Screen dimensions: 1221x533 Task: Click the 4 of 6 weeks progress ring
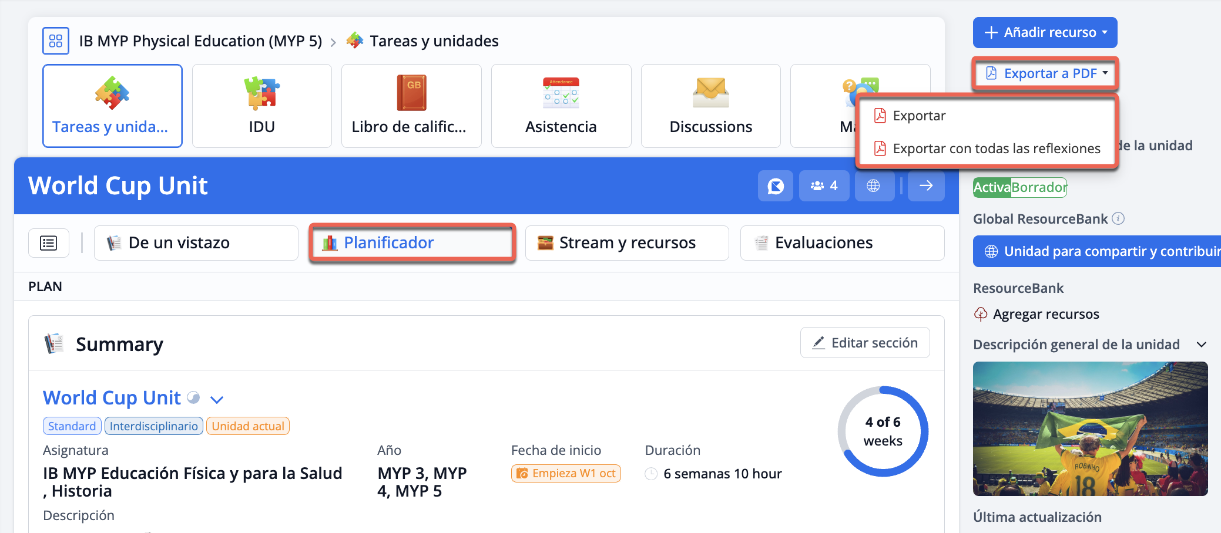pyautogui.click(x=883, y=431)
